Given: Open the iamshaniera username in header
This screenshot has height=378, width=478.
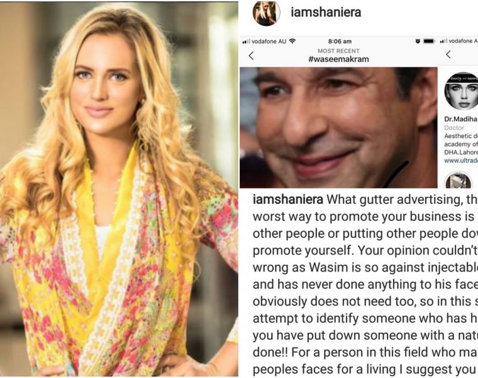Looking at the screenshot, I should (x=326, y=12).
